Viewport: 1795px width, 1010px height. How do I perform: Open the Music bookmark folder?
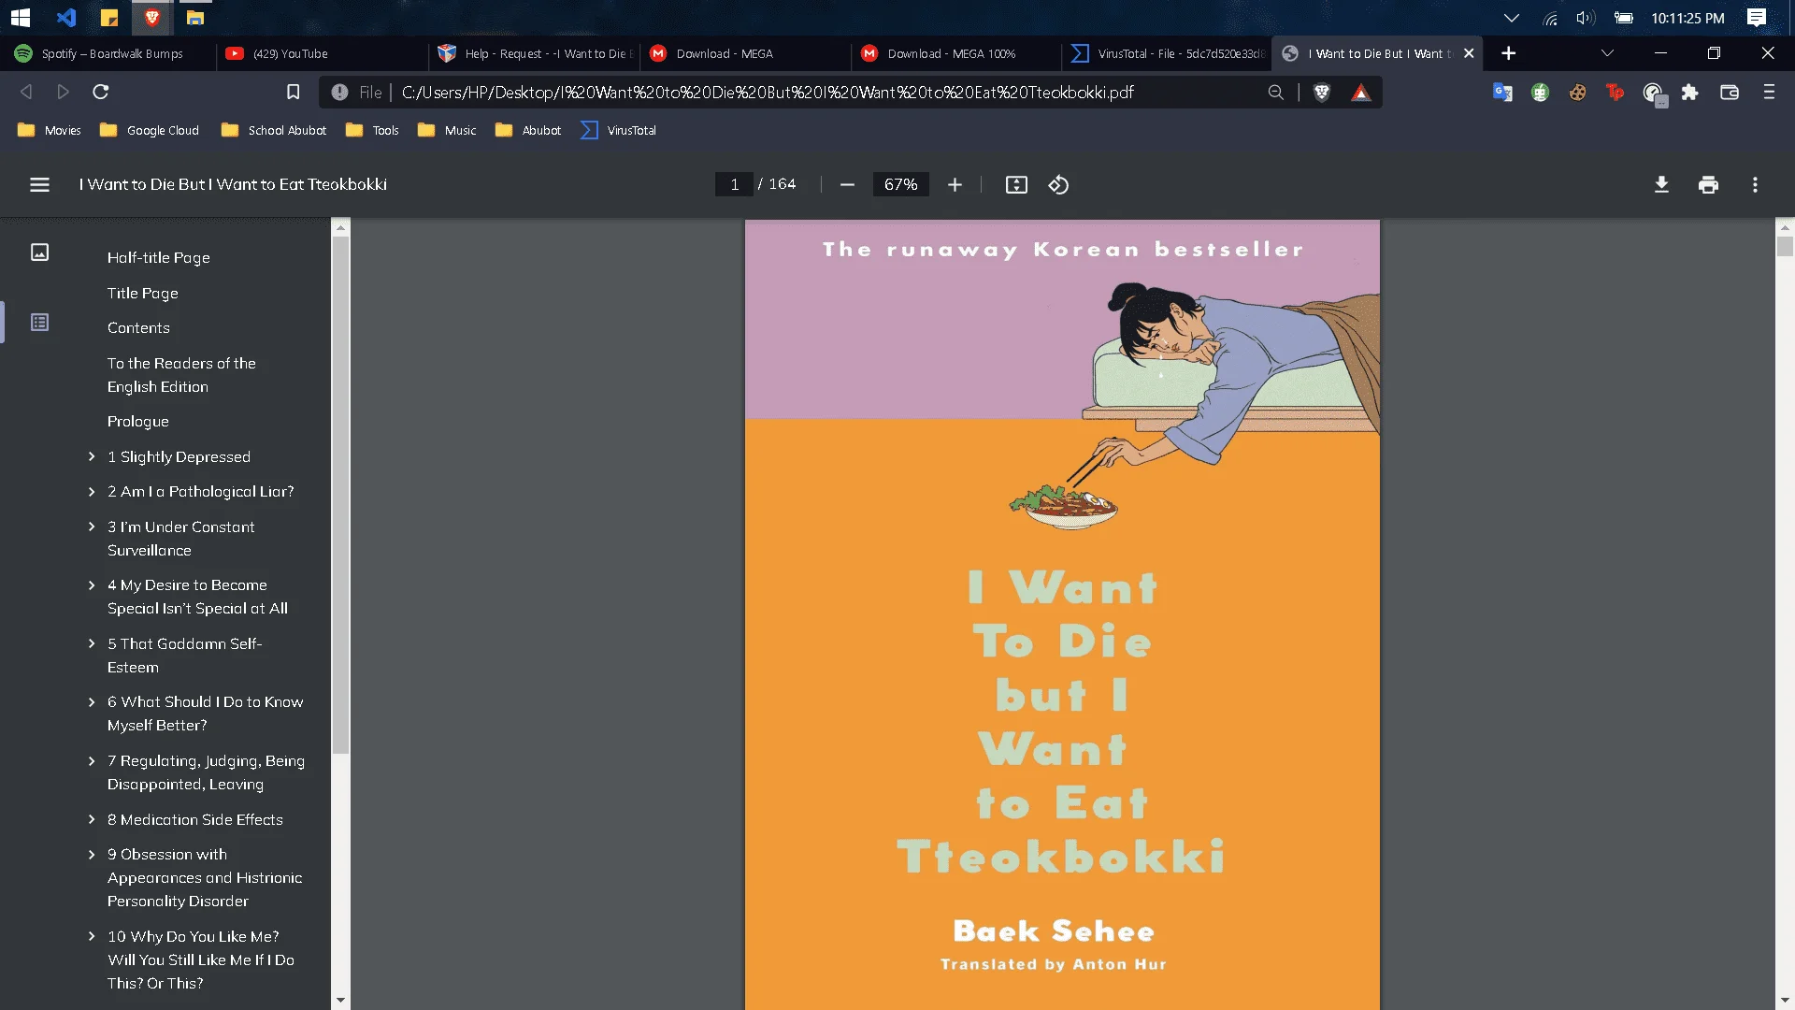tap(447, 130)
